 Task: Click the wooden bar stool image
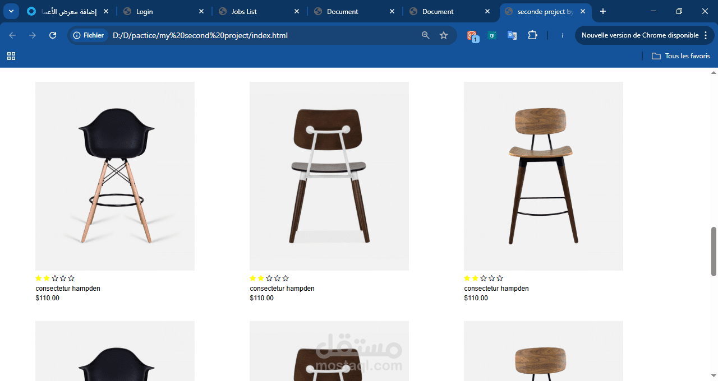[x=544, y=176]
